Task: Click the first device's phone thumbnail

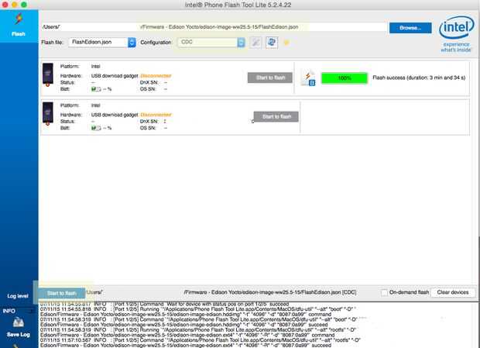Action: (48, 74)
